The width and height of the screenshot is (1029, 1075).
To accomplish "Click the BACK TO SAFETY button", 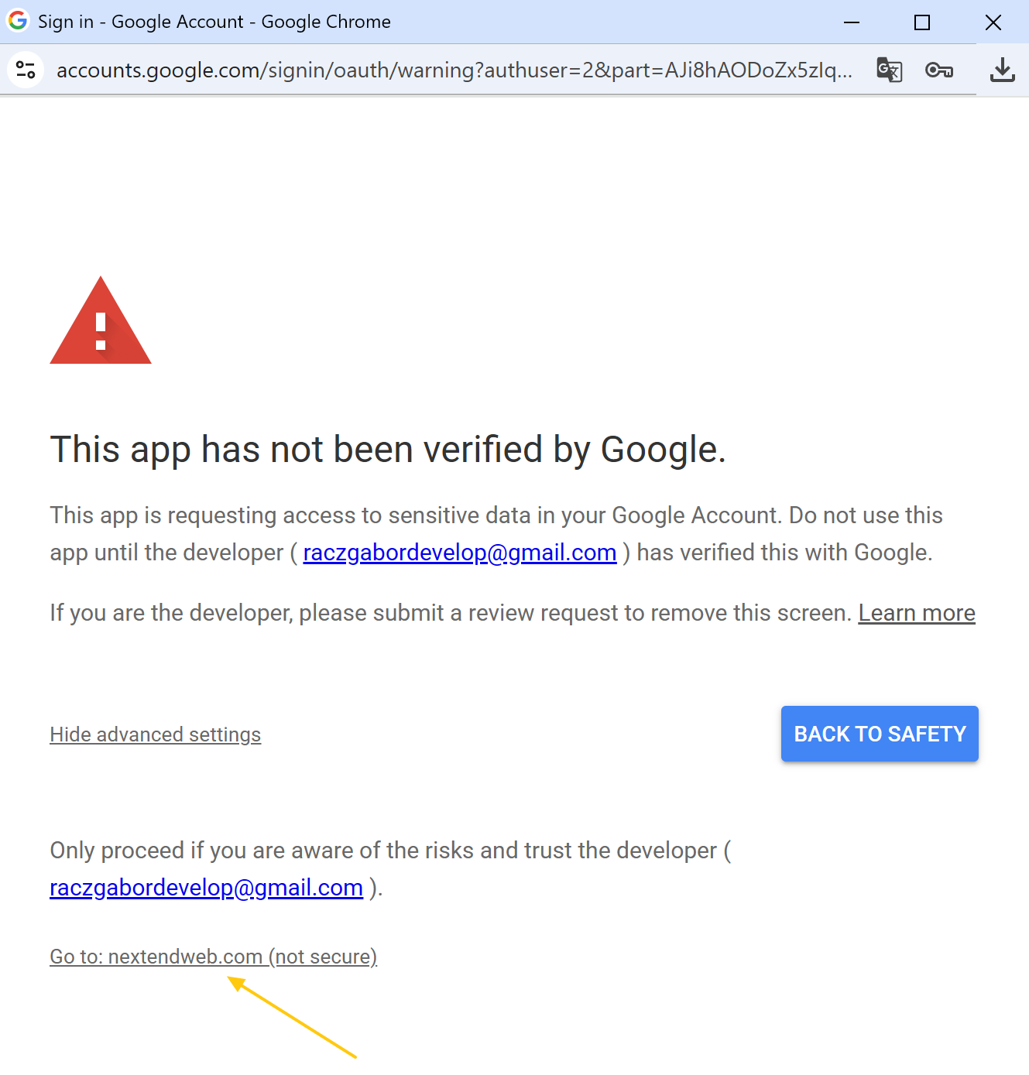I will (x=880, y=734).
